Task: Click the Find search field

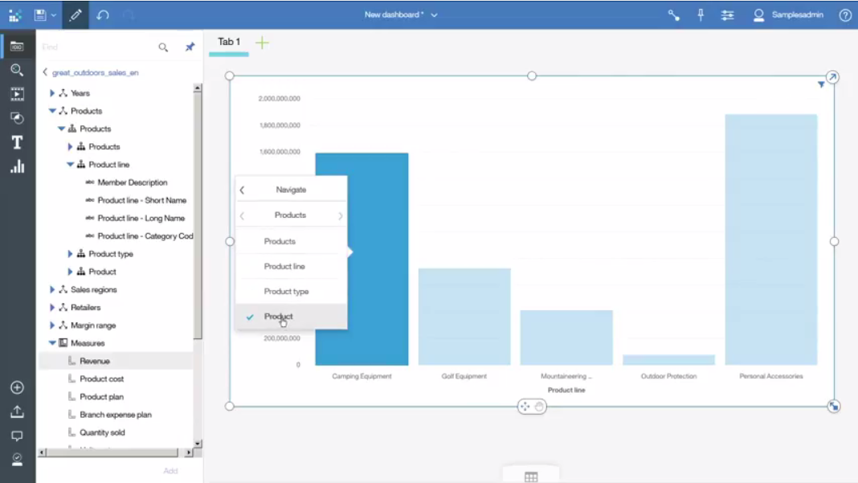Action: tap(97, 47)
